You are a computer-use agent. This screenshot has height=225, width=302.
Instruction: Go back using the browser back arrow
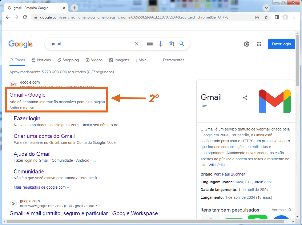click(8, 17)
